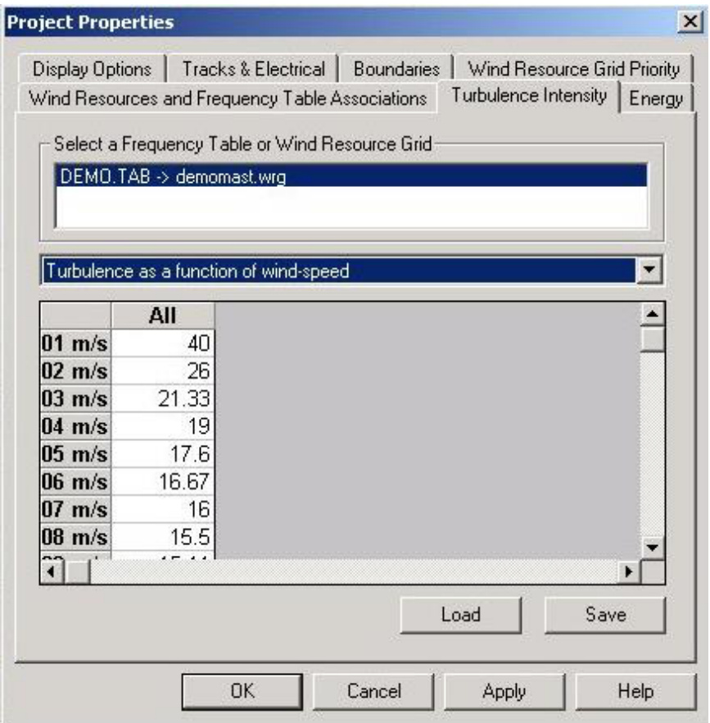Click Apply to apply the changes
This screenshot has height=723, width=710.
[504, 692]
